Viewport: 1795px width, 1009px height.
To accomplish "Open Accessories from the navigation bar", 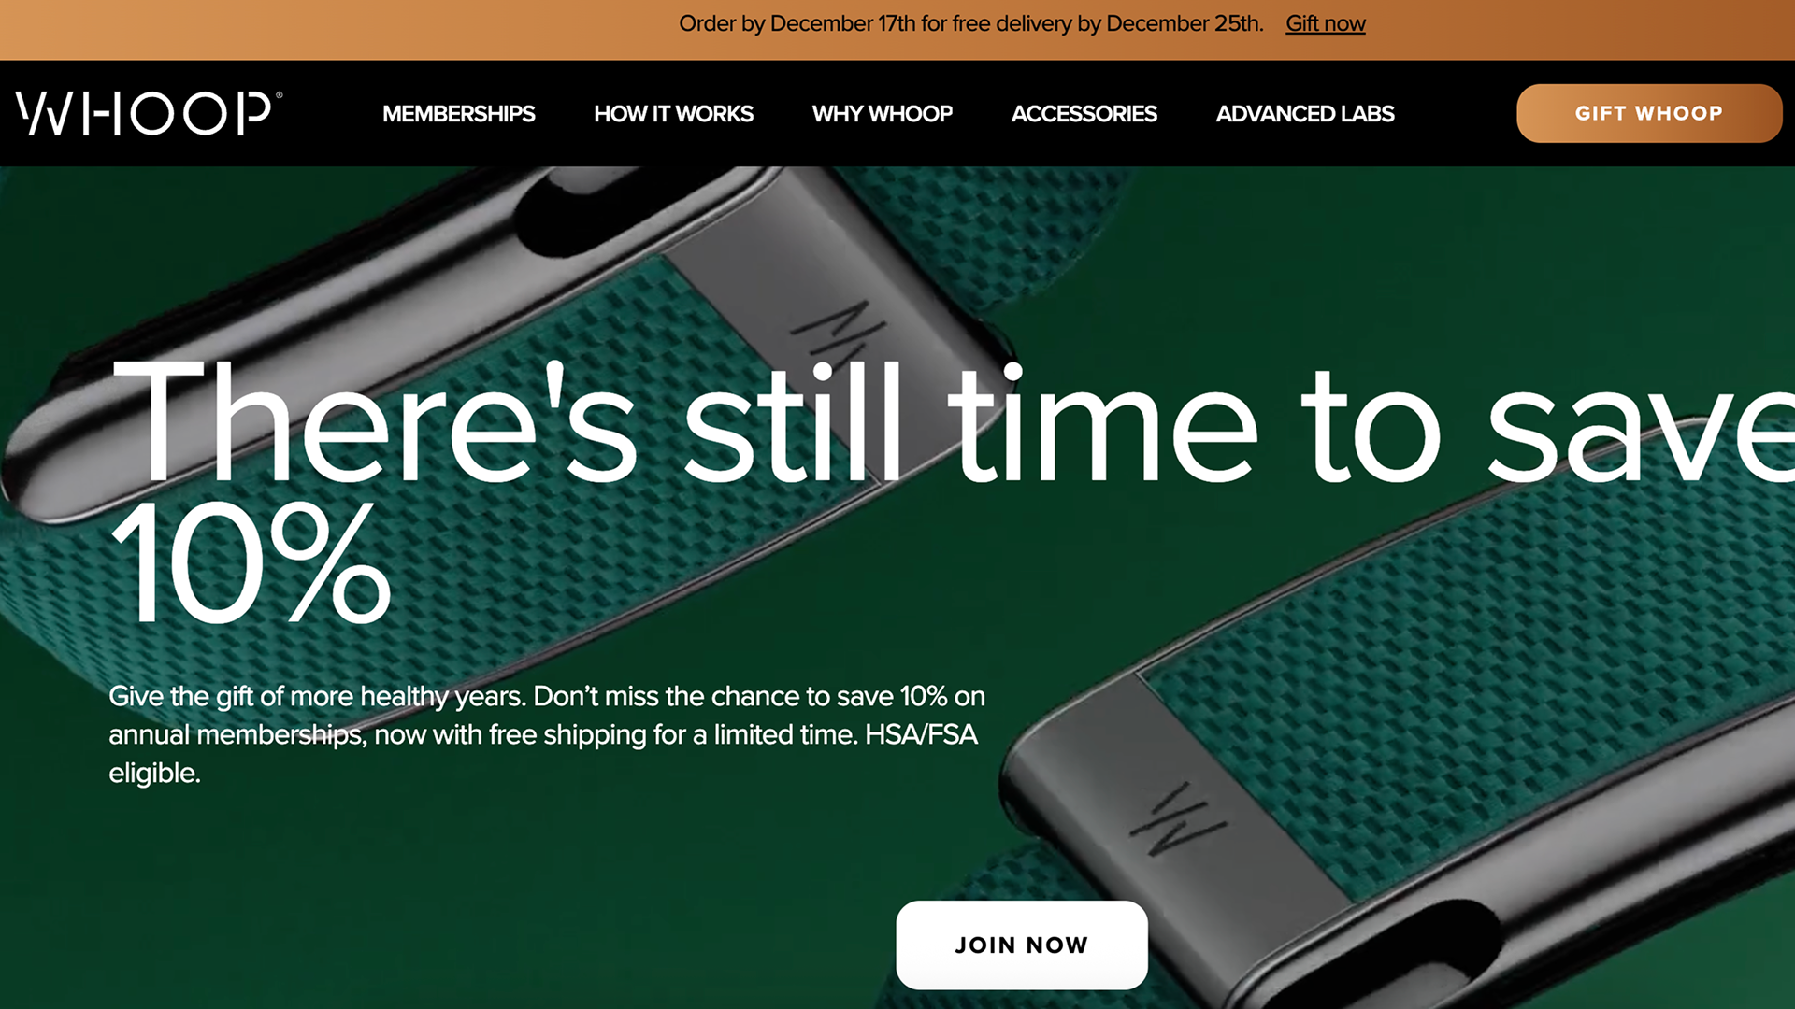I will point(1084,114).
